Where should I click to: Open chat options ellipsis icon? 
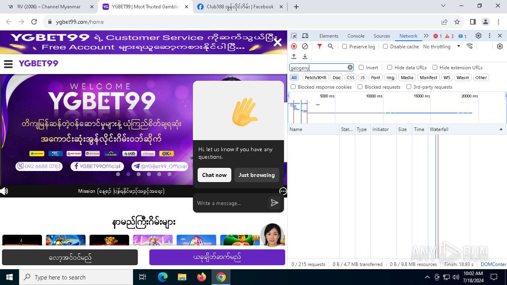[x=283, y=191]
